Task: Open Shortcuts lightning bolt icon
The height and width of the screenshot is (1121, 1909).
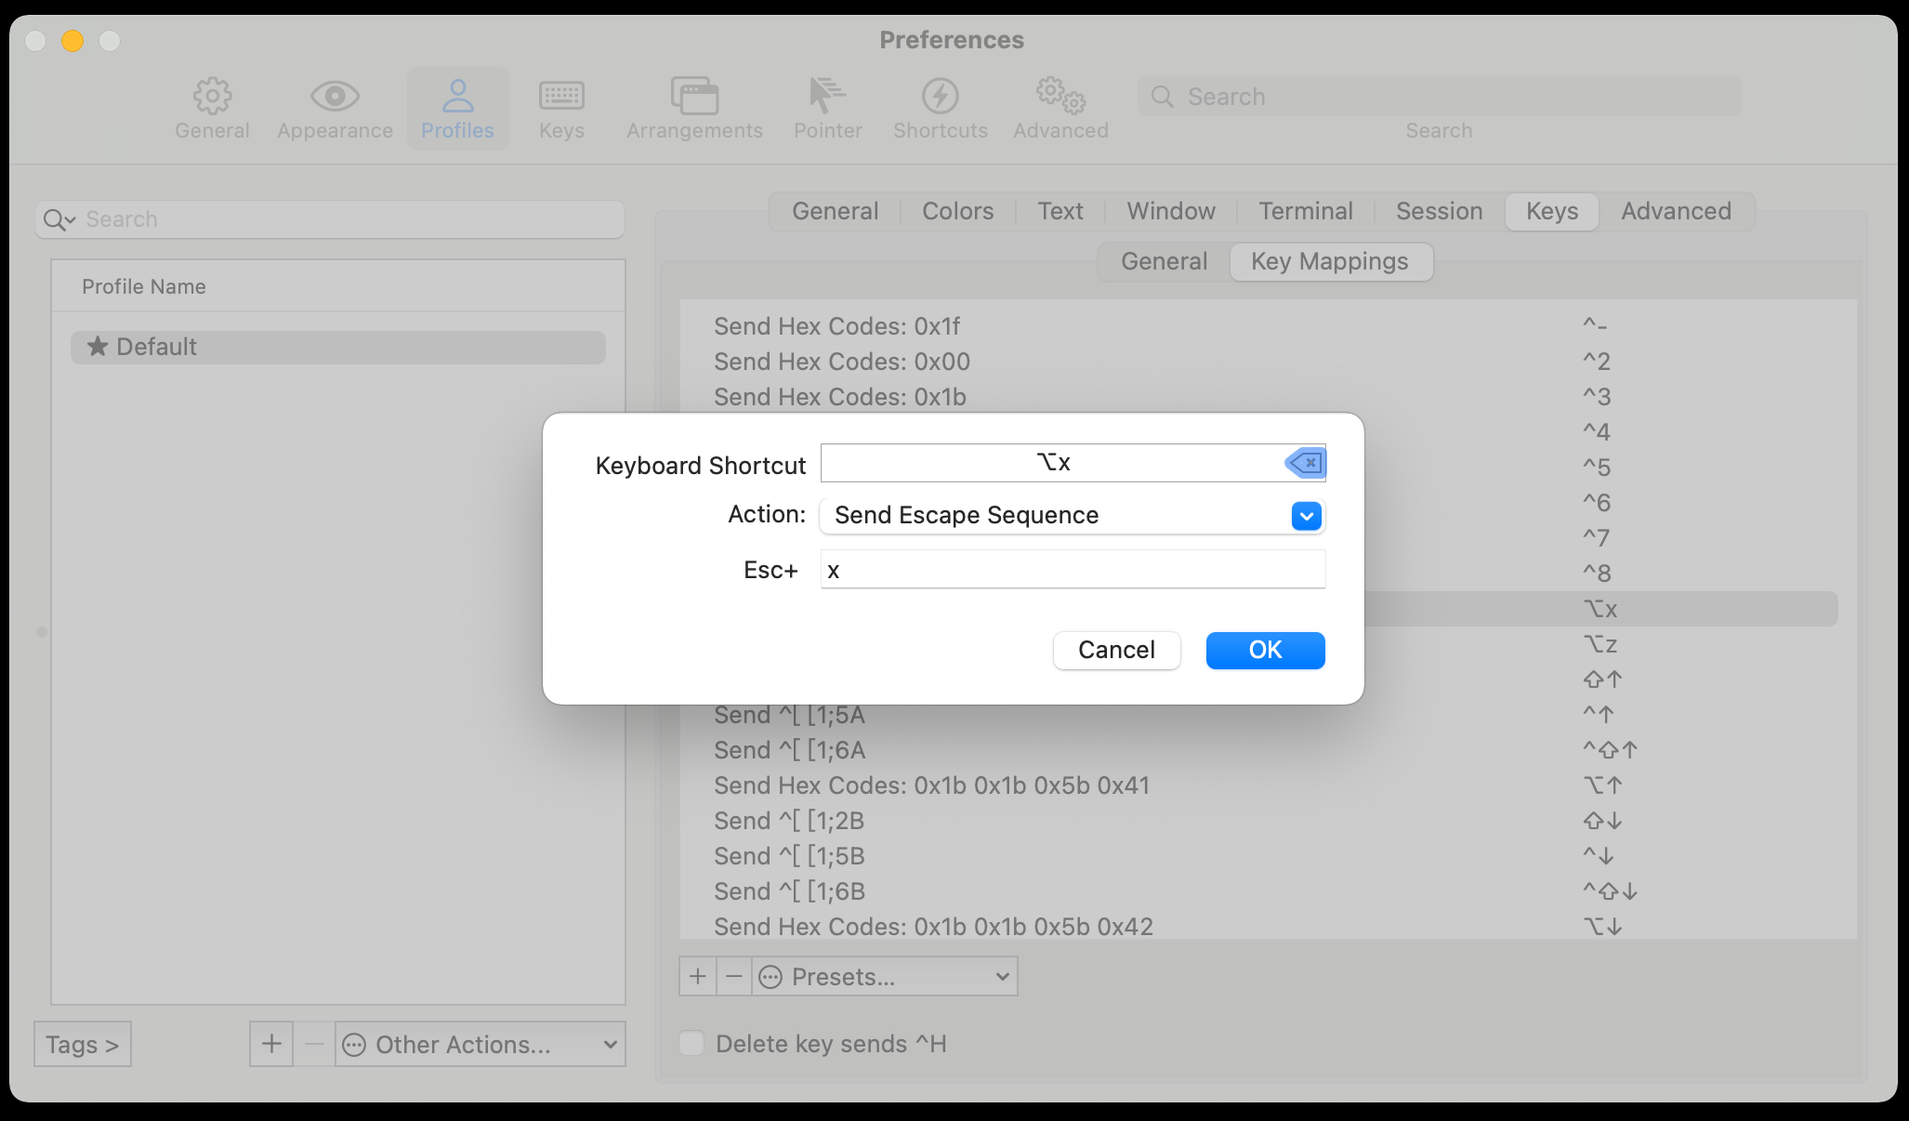Action: point(940,96)
